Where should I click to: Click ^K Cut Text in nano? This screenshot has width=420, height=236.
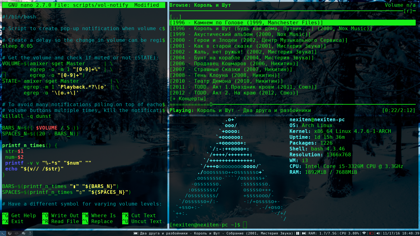[x=139, y=216]
